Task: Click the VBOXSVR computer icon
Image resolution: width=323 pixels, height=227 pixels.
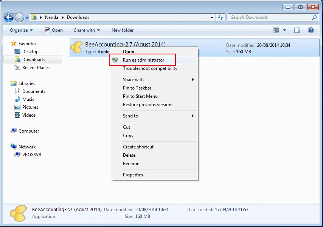Action: [x=17, y=154]
